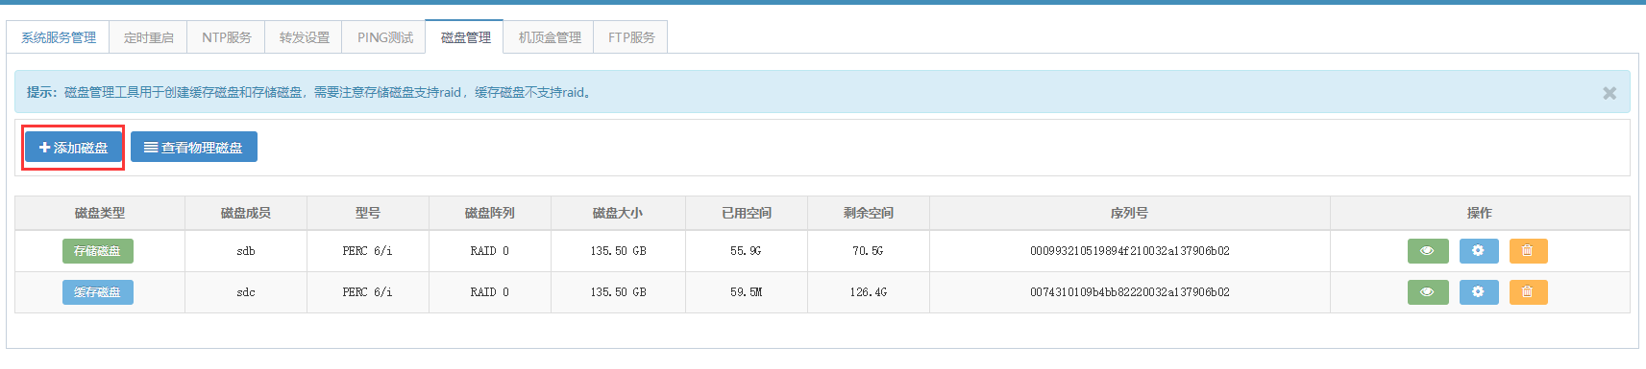Click the blue 缓存磁盘 label

click(98, 292)
